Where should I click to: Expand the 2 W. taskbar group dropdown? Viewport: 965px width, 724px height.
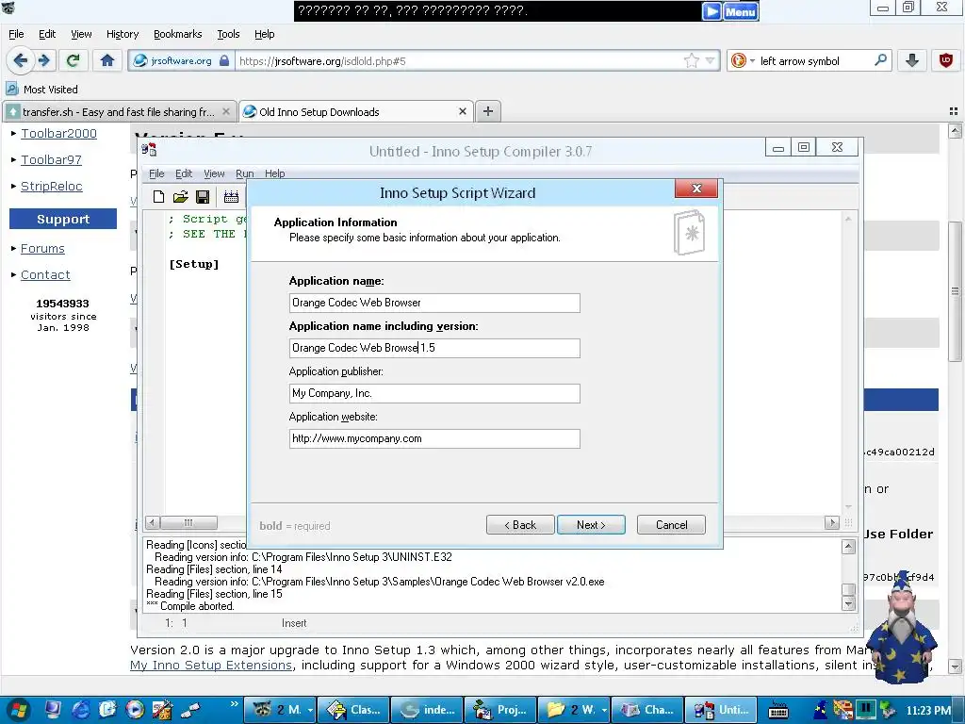[604, 711]
